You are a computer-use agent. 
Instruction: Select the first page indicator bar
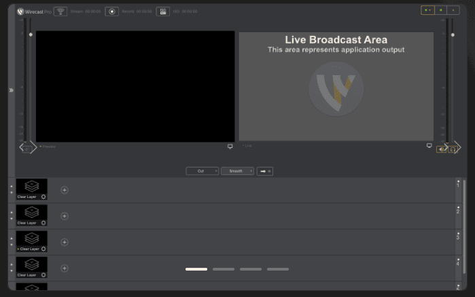pyautogui.click(x=196, y=269)
